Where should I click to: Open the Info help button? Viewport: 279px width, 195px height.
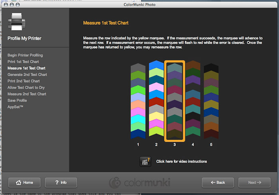point(61,183)
